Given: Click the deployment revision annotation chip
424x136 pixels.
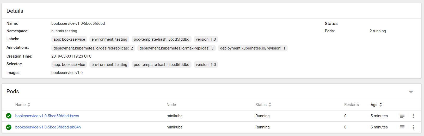Looking at the screenshot, I should coord(253,48).
